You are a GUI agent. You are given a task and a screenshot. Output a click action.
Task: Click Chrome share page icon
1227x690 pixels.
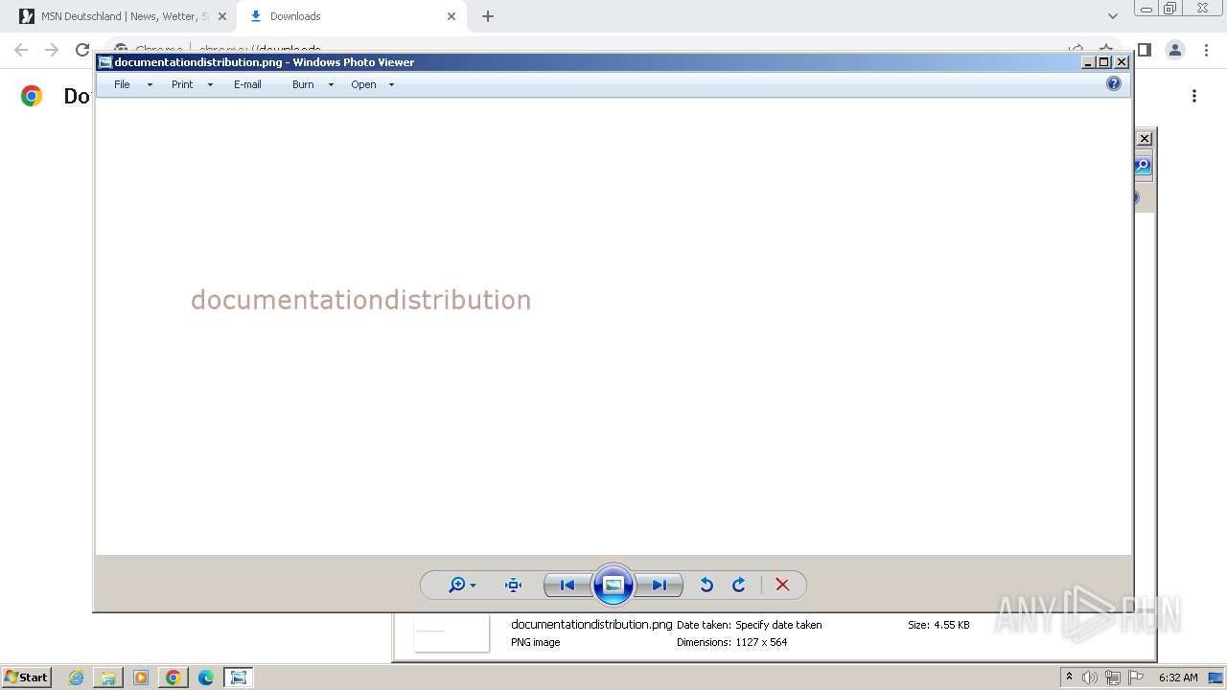click(1076, 50)
